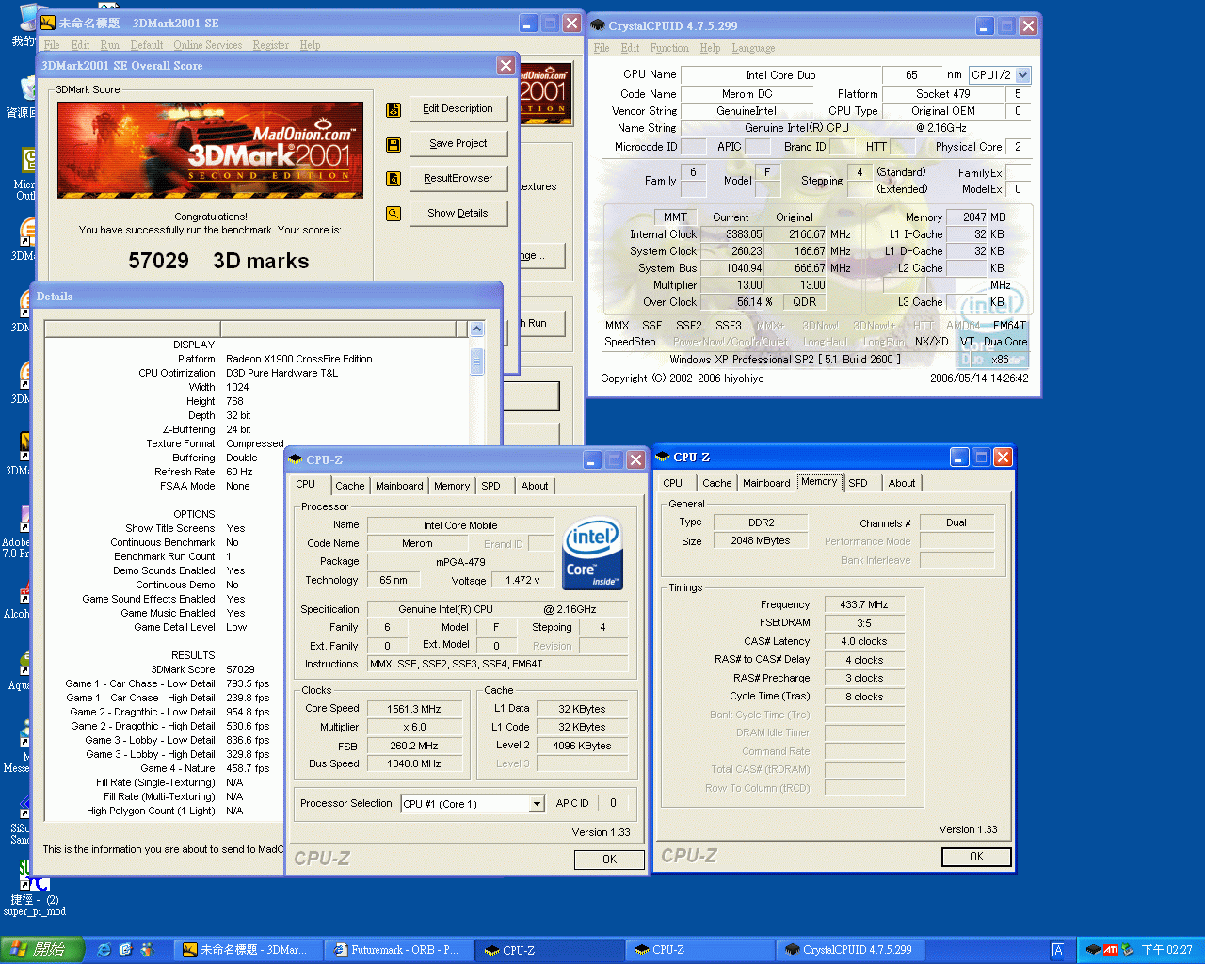This screenshot has width=1205, height=964.
Task: Open the Default menu in 3DMark2001 SE
Action: click(x=147, y=45)
